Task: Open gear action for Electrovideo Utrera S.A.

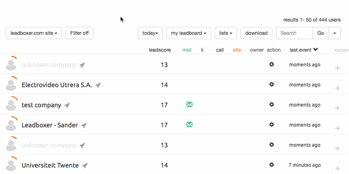Action: [272, 84]
